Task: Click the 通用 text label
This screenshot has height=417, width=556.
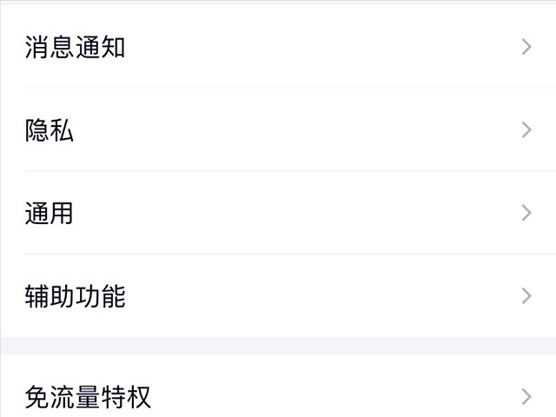Action: [49, 213]
